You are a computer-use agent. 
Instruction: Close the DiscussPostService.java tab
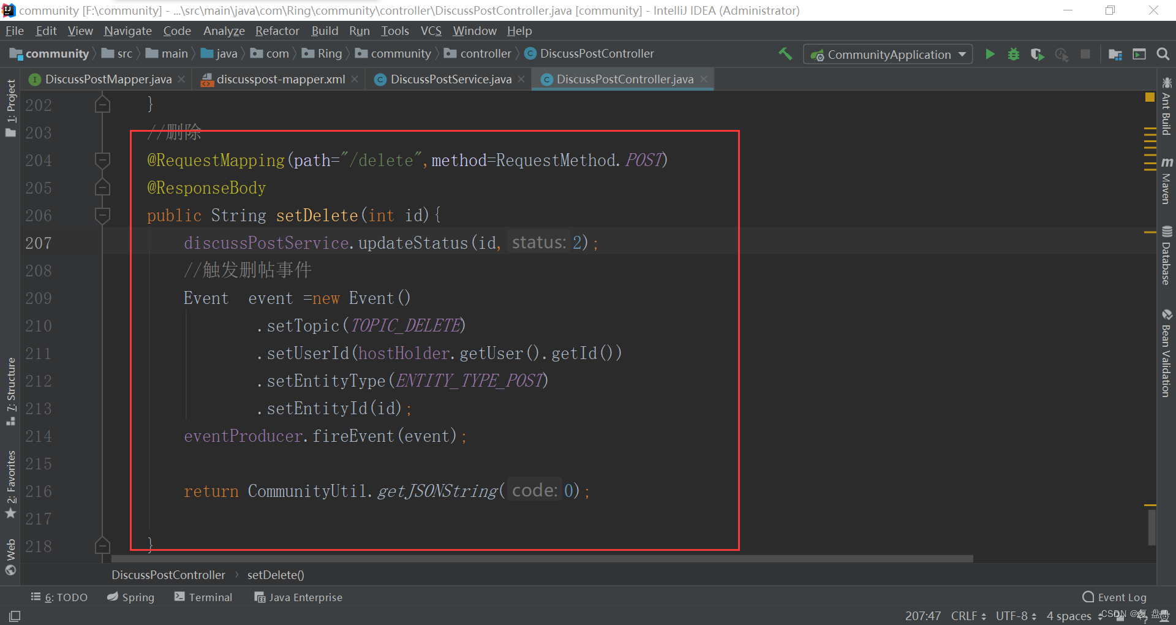[521, 79]
